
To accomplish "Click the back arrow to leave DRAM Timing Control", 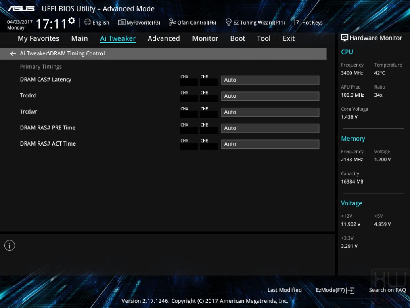I will (x=13, y=54).
